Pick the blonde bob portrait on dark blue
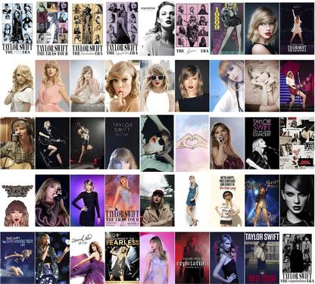Image resolution: width=315 pixels, height=284 pixels. [x=262, y=29]
